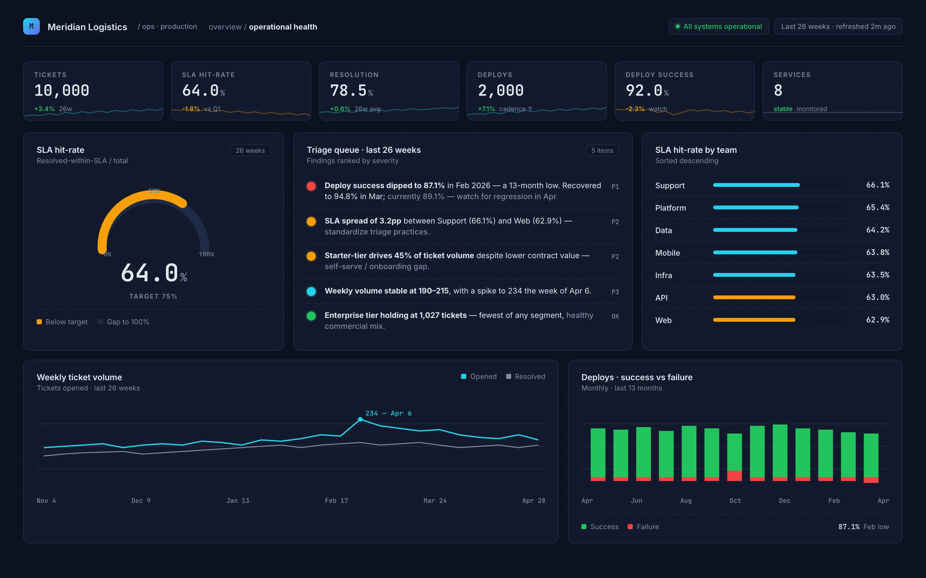The height and width of the screenshot is (578, 926).
Task: Open the operational health breadcrumb
Action: [x=283, y=27]
